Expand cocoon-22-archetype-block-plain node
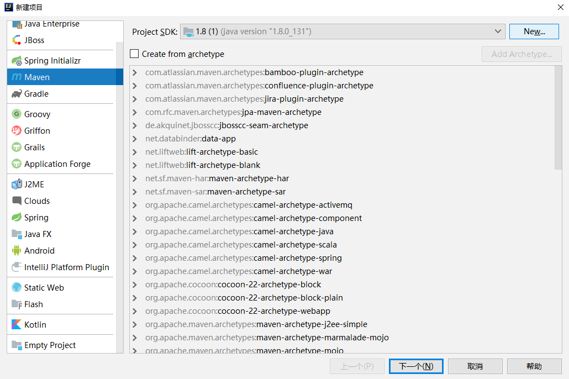The width and height of the screenshot is (569, 379). (135, 298)
